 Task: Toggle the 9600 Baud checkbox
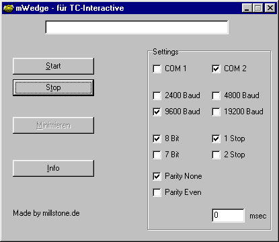tap(157, 112)
